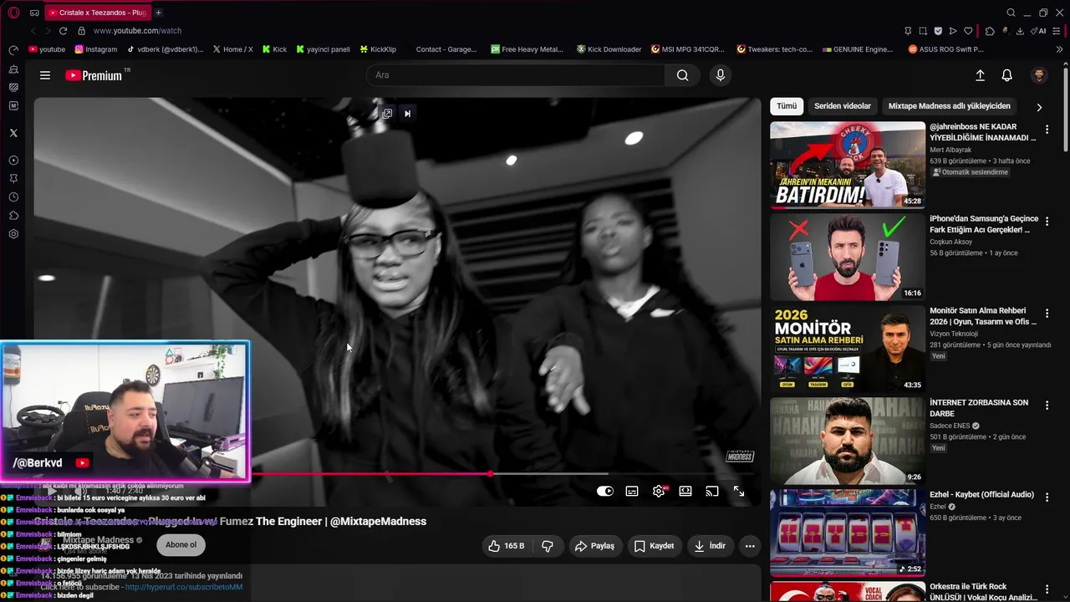
Task: Open Opera sidebar settings gear
Action: 13,234
